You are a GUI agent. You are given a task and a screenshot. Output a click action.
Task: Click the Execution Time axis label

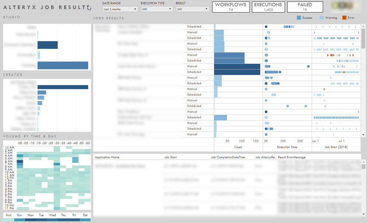[287, 147]
